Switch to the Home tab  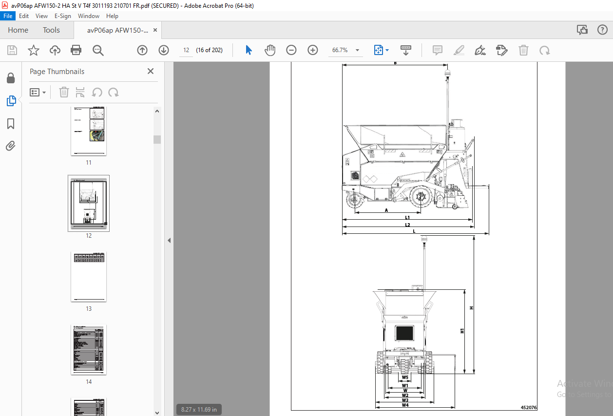[x=18, y=30]
